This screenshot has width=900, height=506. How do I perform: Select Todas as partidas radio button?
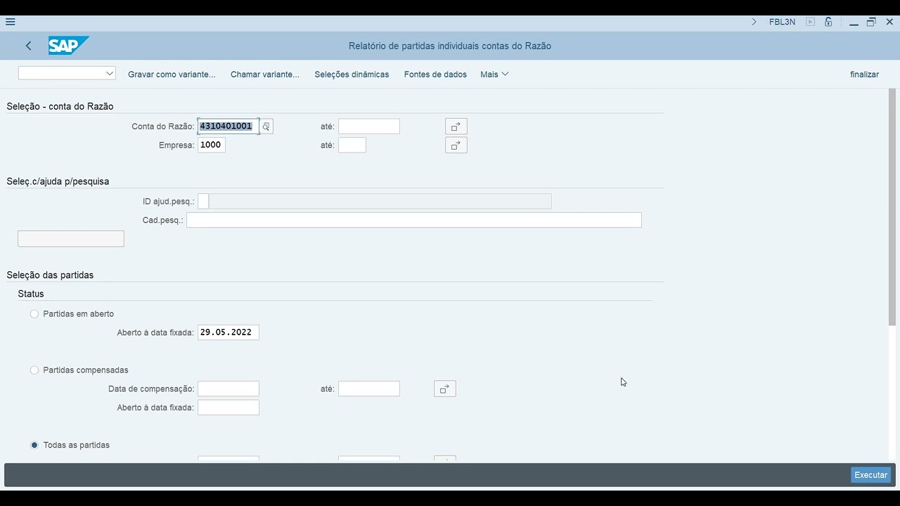(x=34, y=445)
